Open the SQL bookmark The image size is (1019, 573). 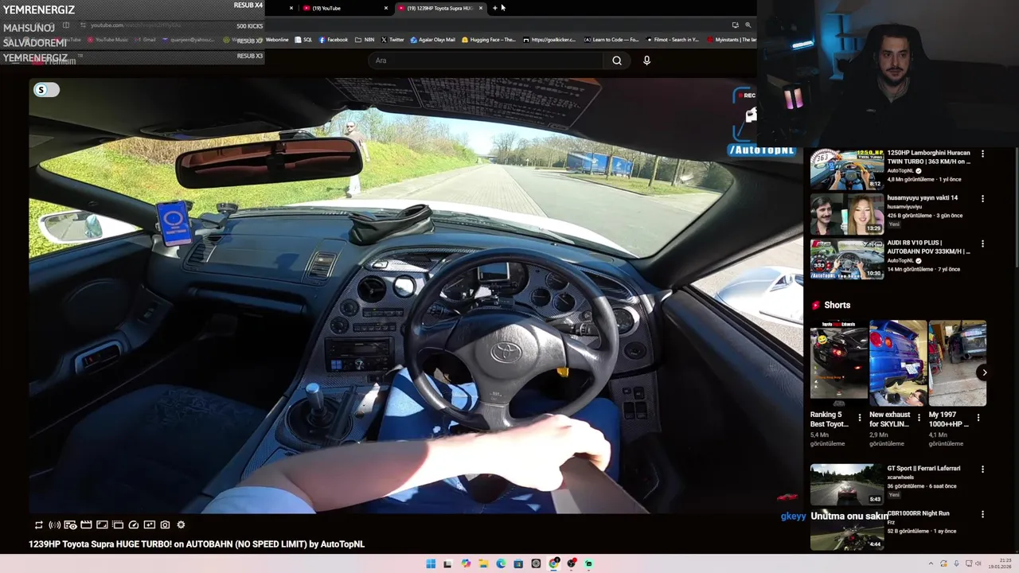tap(303, 40)
